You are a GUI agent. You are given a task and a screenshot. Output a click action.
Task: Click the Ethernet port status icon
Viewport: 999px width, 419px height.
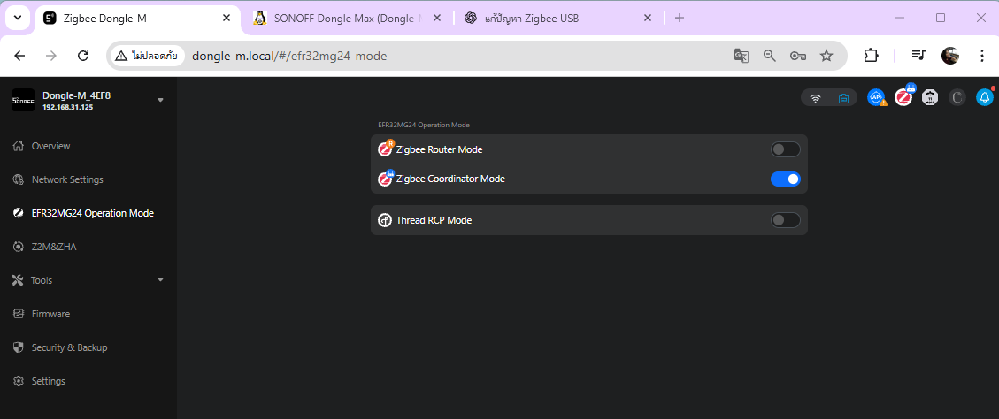tap(843, 98)
